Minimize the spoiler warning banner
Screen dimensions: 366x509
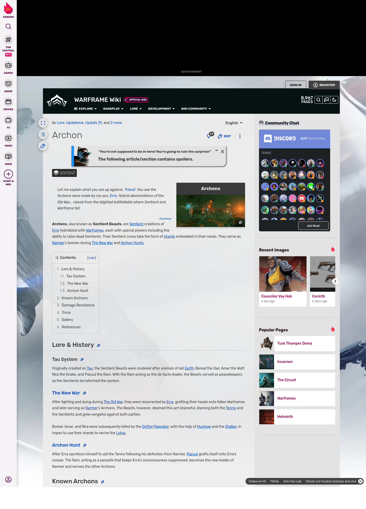(x=217, y=151)
